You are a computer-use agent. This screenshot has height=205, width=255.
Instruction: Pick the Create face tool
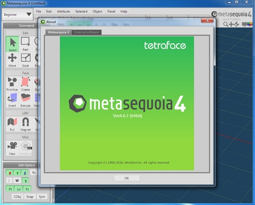pyautogui.click(x=25, y=84)
